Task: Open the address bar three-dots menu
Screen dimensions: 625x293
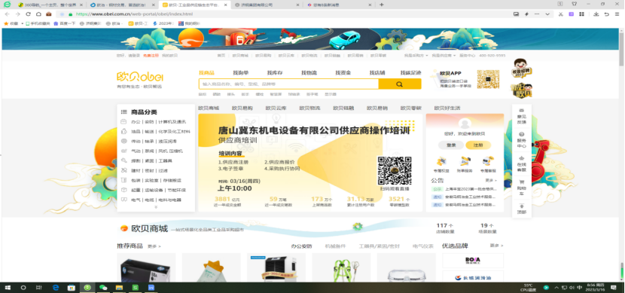Action: 537,14
